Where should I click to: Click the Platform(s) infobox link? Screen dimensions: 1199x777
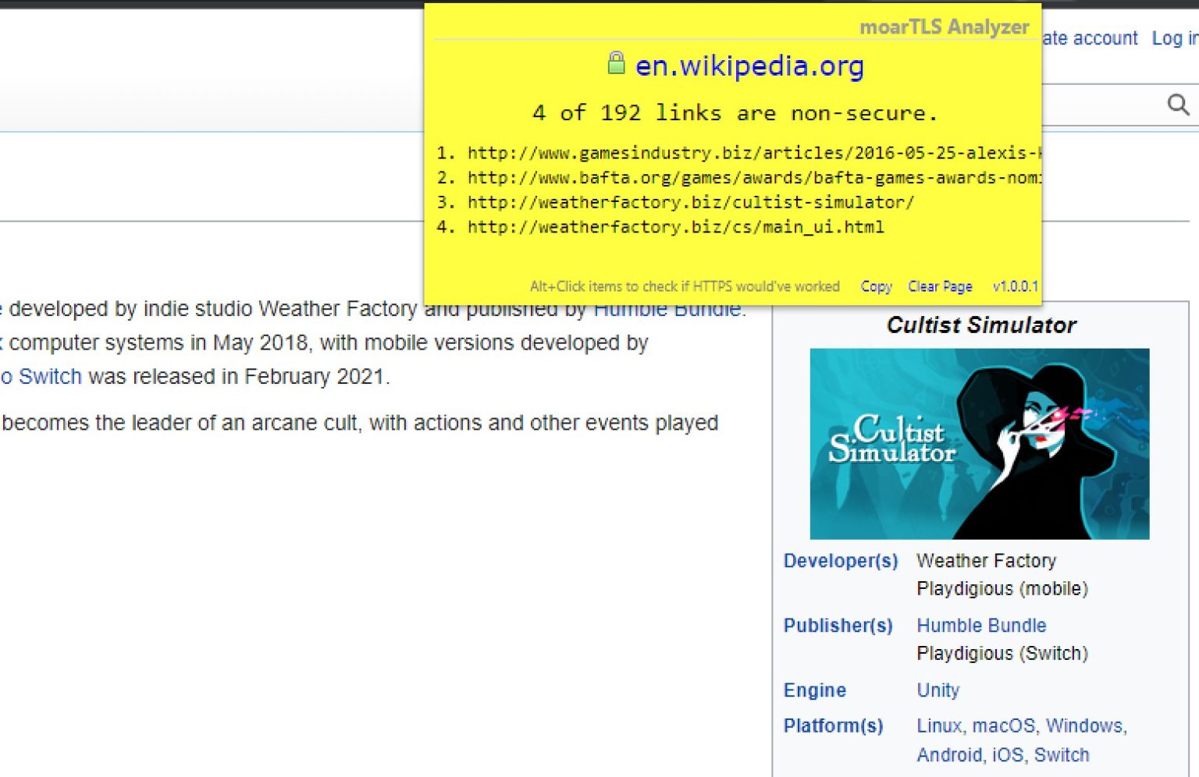tap(833, 726)
